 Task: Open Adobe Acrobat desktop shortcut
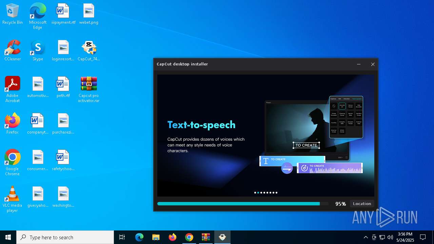coord(13,89)
